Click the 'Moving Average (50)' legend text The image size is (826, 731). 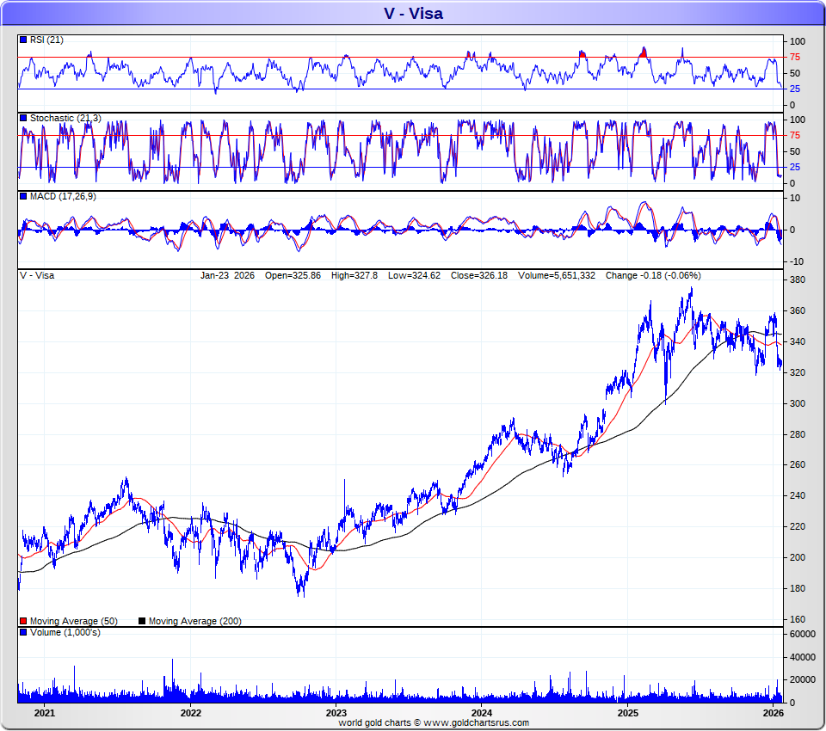pos(74,621)
